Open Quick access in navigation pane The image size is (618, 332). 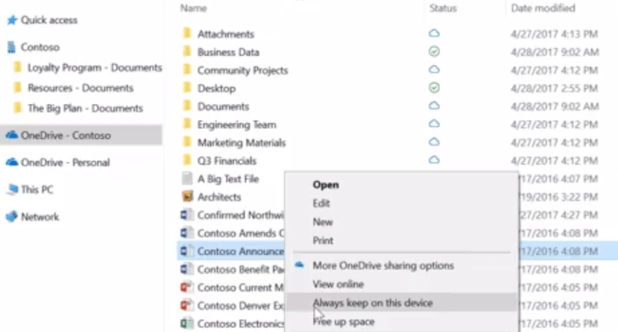click(49, 20)
